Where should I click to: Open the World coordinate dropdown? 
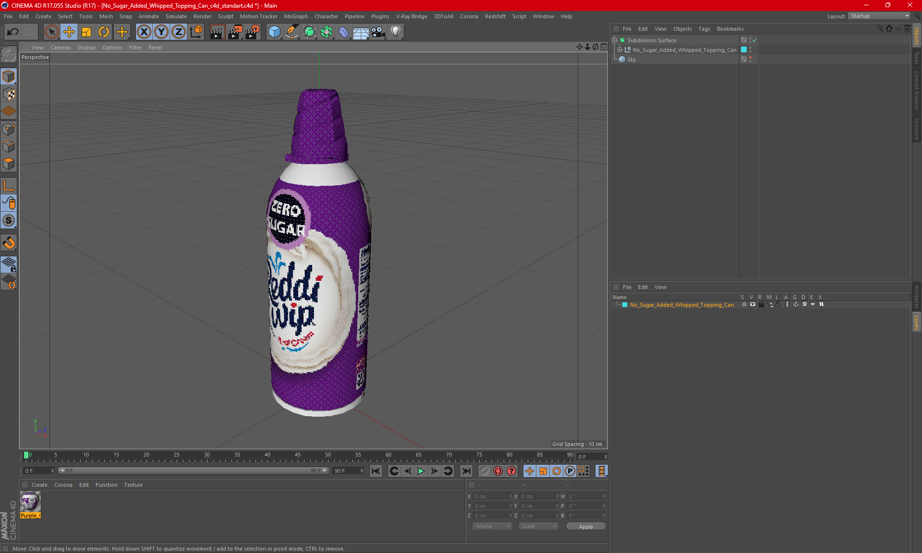coord(493,527)
